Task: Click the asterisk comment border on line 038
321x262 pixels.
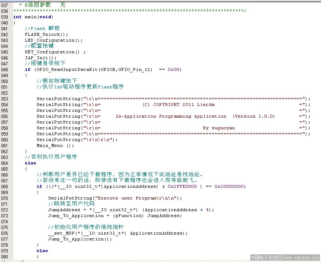Action: click(x=129, y=11)
